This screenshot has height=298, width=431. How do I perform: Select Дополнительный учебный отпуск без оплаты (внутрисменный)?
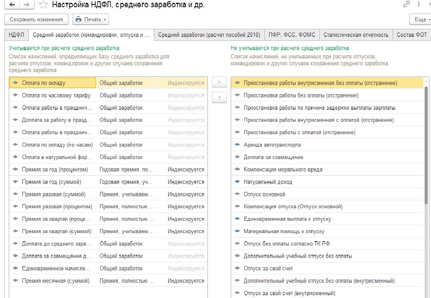pos(327,281)
